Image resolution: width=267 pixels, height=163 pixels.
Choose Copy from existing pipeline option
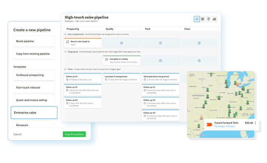point(34,54)
